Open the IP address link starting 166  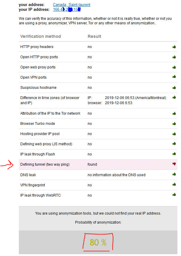pos(67,10)
